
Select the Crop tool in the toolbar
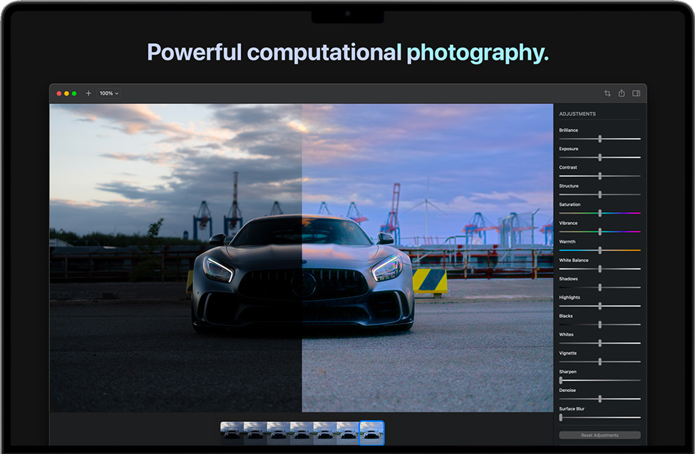click(607, 93)
